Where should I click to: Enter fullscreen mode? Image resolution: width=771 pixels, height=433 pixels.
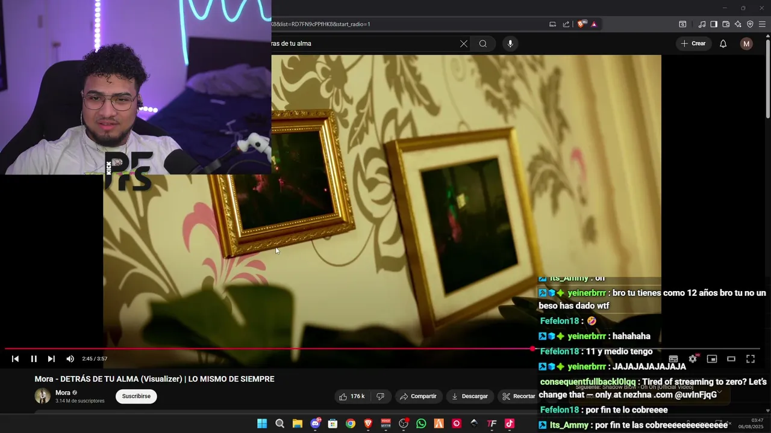click(751, 359)
